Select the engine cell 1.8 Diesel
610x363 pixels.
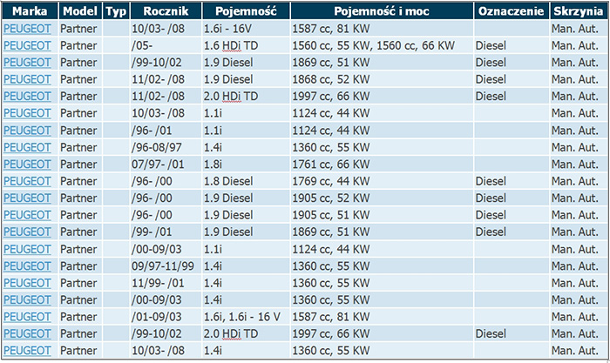click(247, 181)
